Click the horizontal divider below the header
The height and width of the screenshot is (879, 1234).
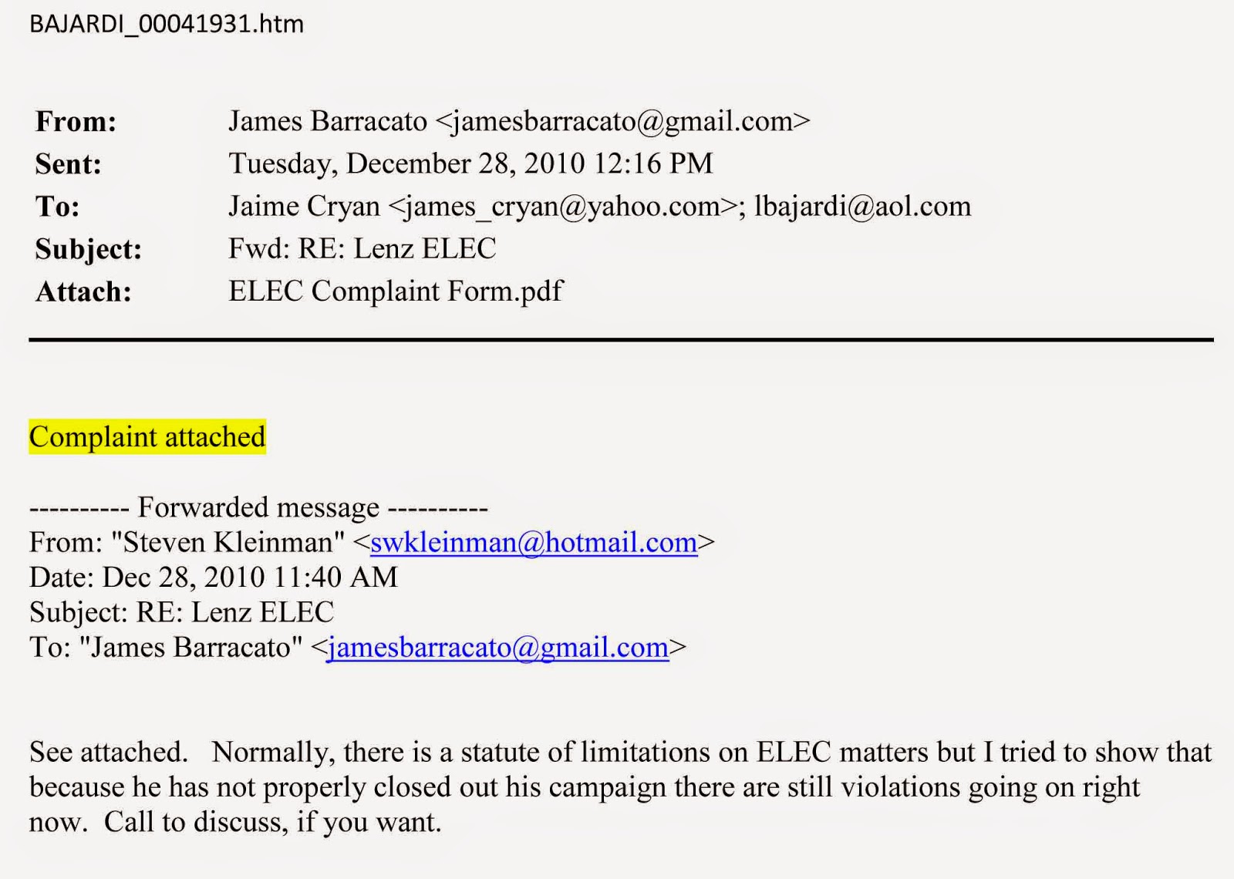pos(621,339)
